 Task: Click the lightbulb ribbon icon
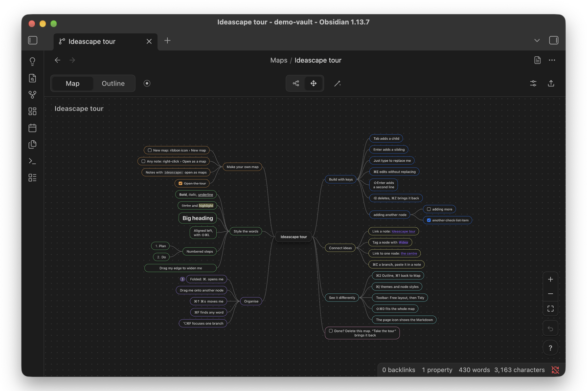click(32, 62)
